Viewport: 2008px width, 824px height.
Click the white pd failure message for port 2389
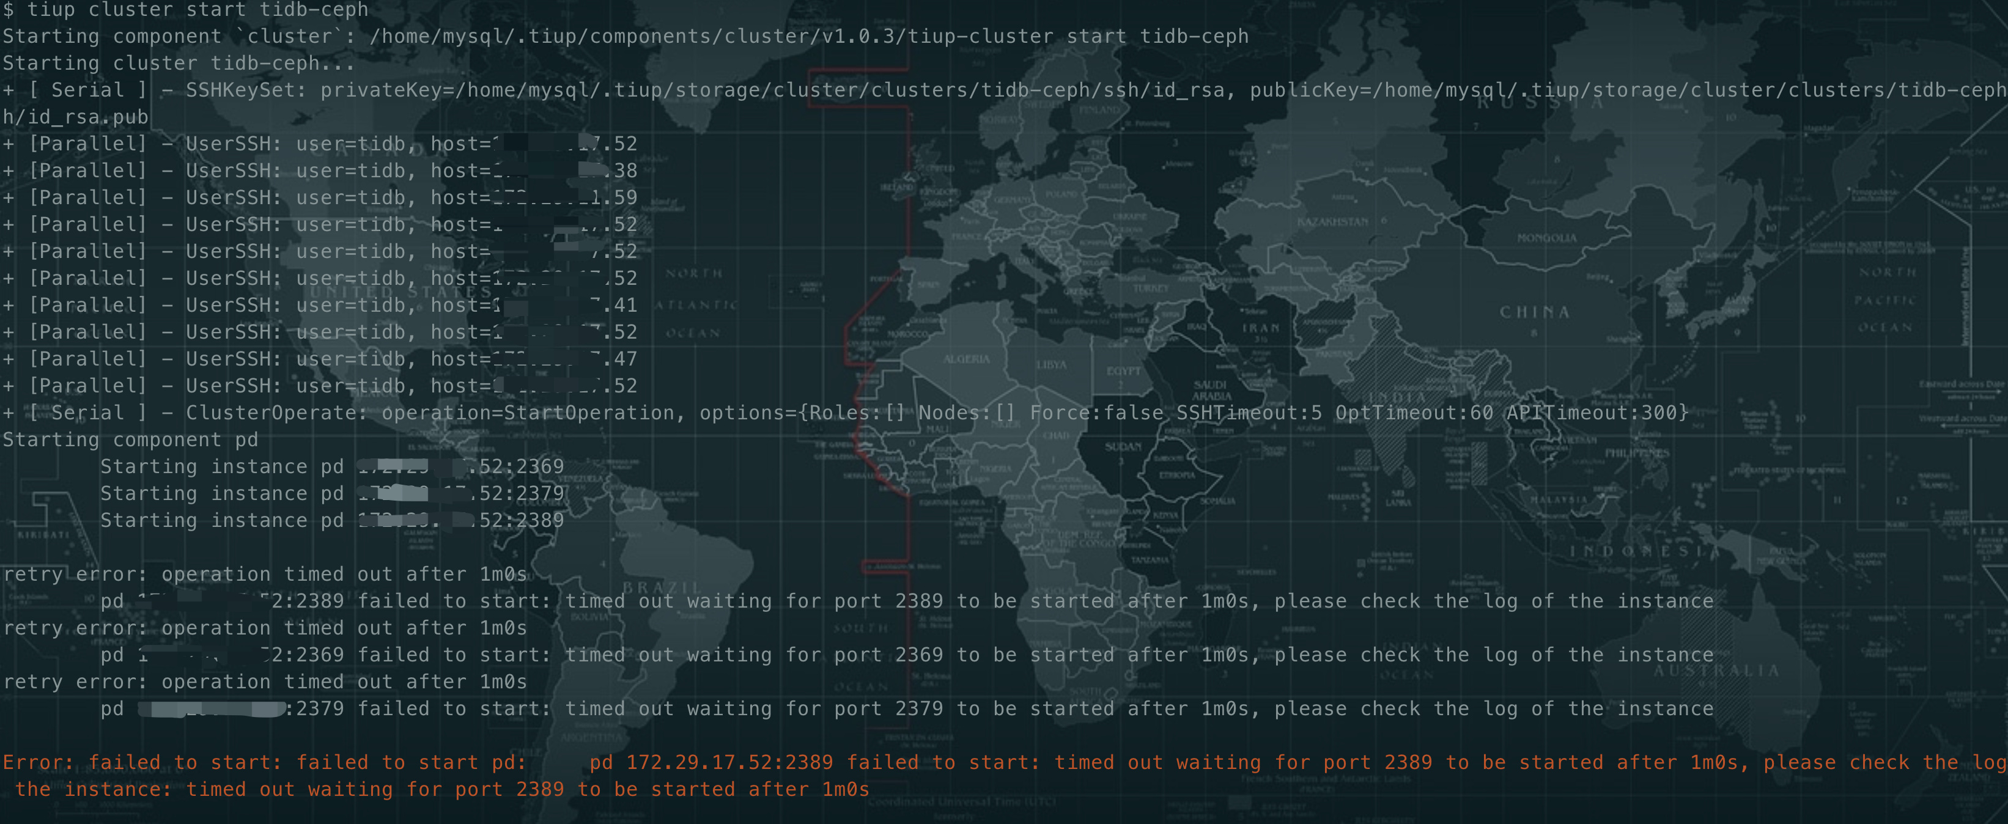907,602
